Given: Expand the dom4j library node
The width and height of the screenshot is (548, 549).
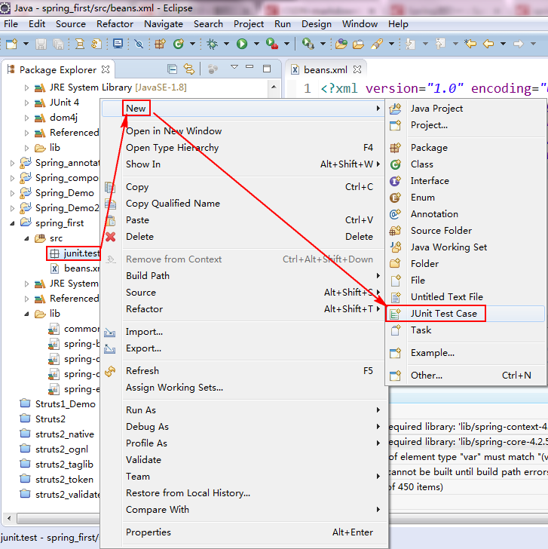Looking at the screenshot, I should tap(26, 118).
